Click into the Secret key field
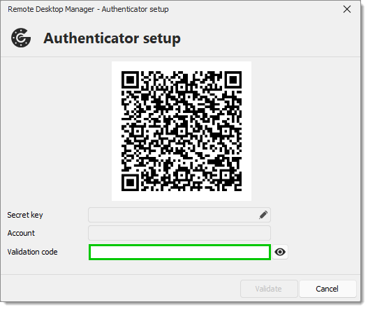Image resolution: width=368 pixels, height=309 pixels. (179, 215)
